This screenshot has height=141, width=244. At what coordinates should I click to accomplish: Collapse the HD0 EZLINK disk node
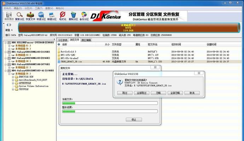(6, 43)
